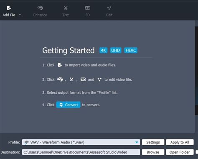Click text 'Select output format from the "Profile" list.'

pyautogui.click(x=82, y=92)
